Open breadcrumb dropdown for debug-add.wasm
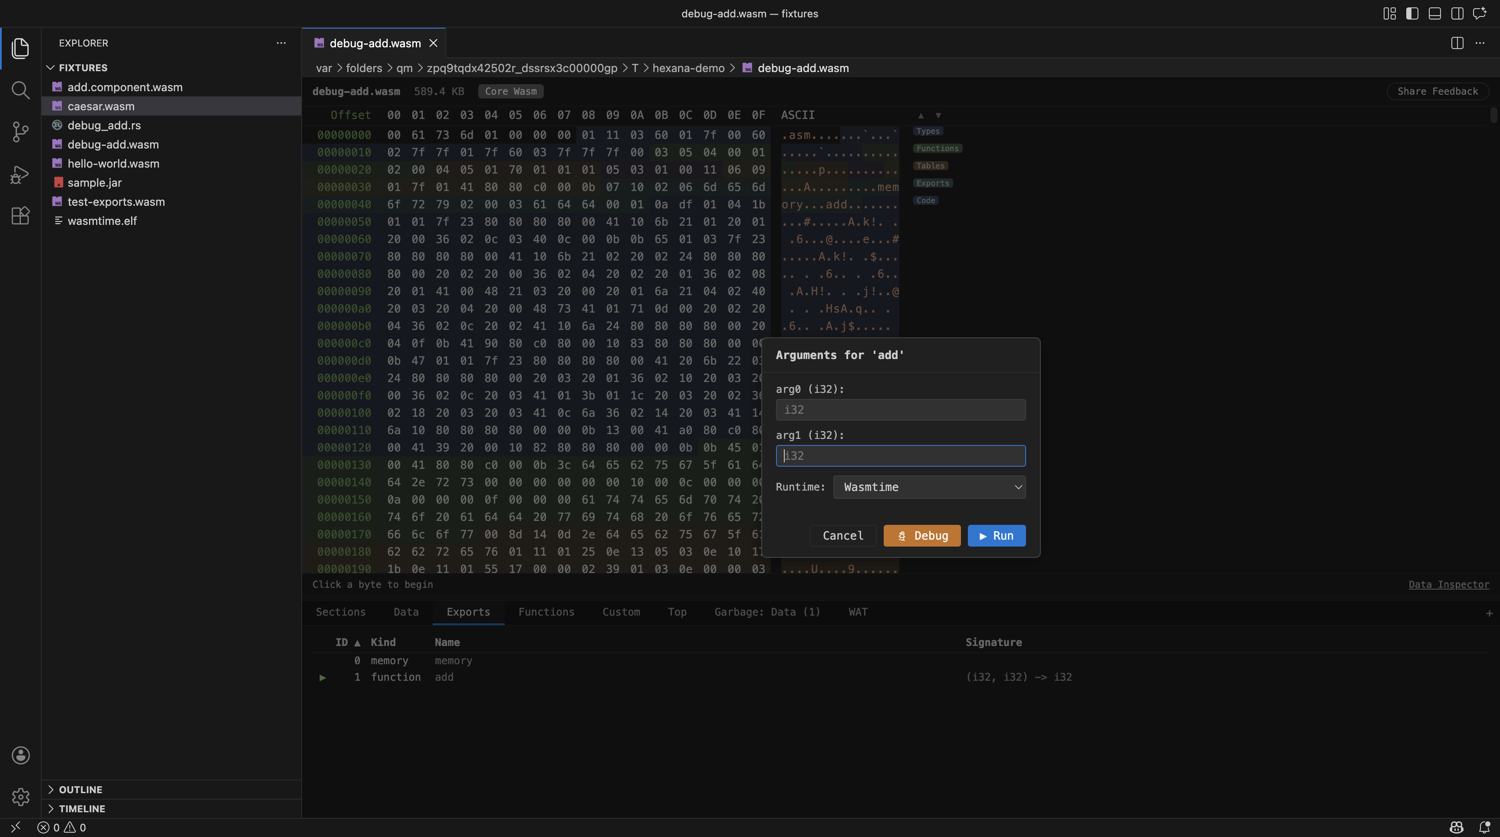This screenshot has width=1500, height=837. point(803,68)
